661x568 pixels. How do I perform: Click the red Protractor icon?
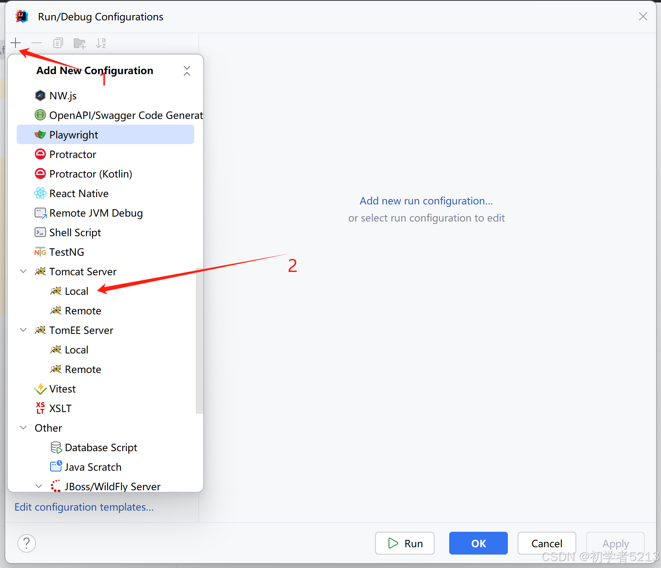click(40, 154)
